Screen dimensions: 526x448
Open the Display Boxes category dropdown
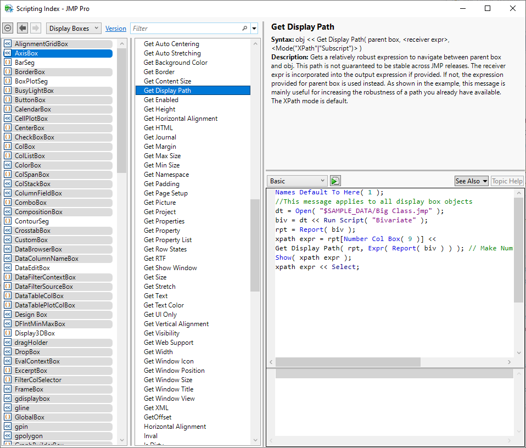[x=74, y=28]
